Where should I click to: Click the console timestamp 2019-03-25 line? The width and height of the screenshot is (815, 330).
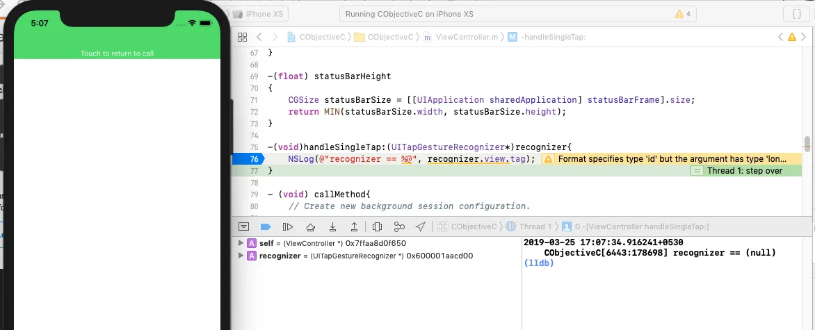coord(603,242)
